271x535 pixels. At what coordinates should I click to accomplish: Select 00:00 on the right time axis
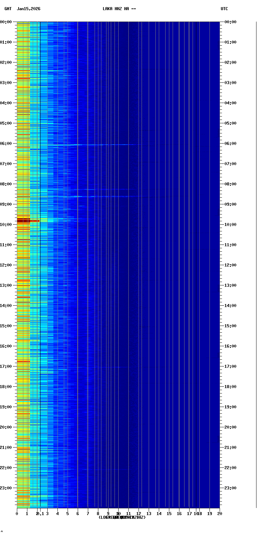click(x=230, y=22)
